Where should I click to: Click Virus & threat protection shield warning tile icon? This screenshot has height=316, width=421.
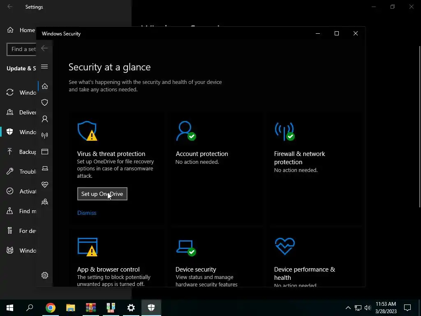(87, 131)
